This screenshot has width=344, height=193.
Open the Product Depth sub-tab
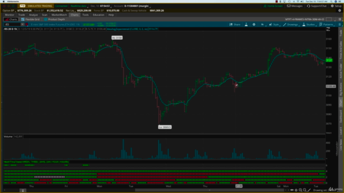[x=54, y=19]
